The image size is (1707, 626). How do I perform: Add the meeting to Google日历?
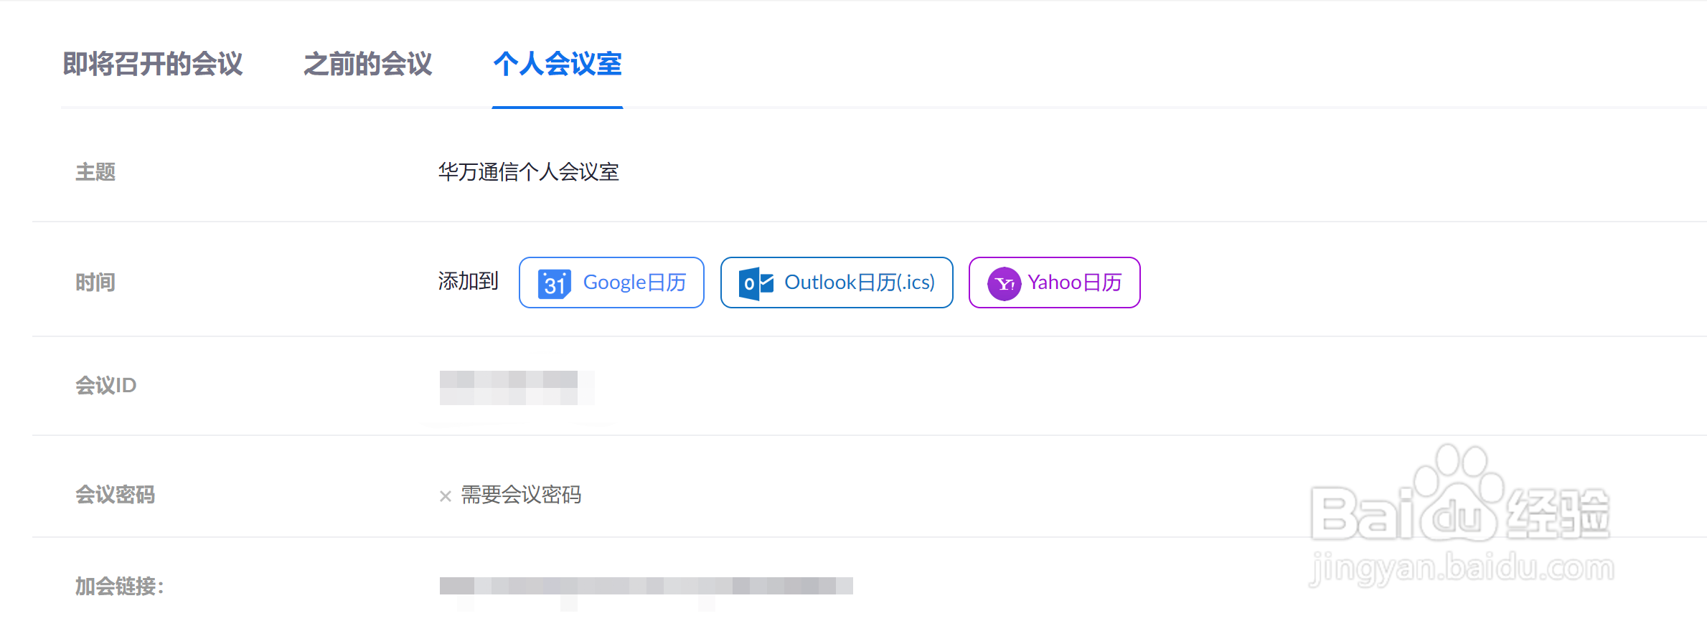tap(611, 283)
